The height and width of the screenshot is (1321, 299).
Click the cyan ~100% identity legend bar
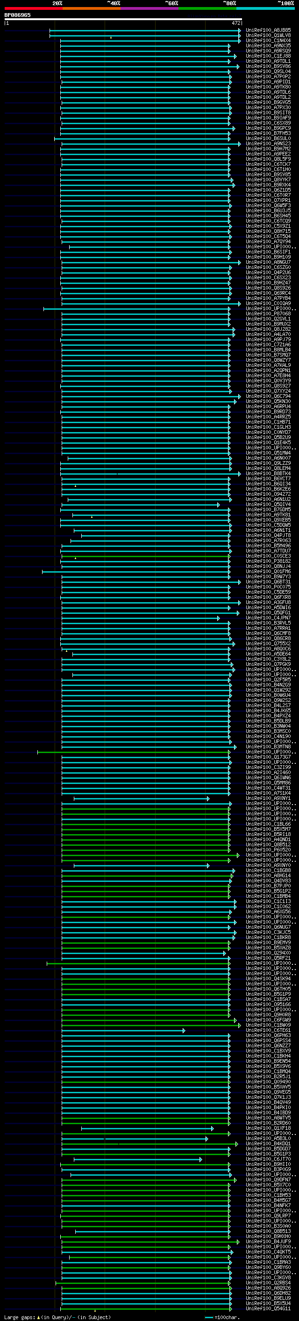point(265,8)
